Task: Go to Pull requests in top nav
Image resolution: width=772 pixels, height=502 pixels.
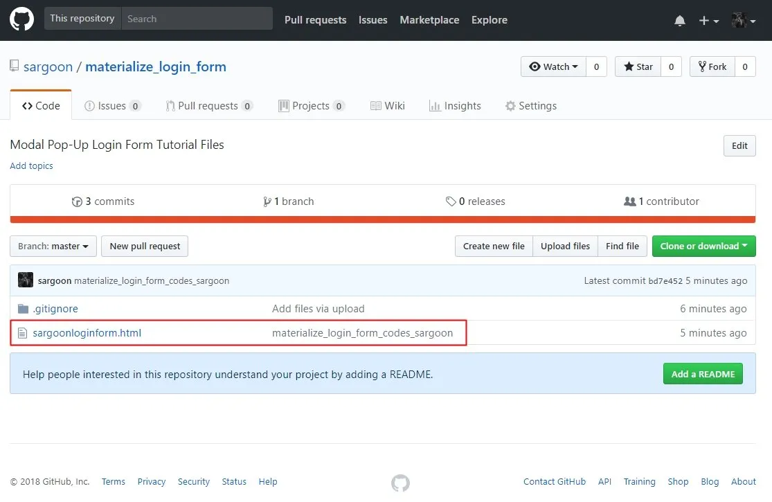Action: pos(316,20)
